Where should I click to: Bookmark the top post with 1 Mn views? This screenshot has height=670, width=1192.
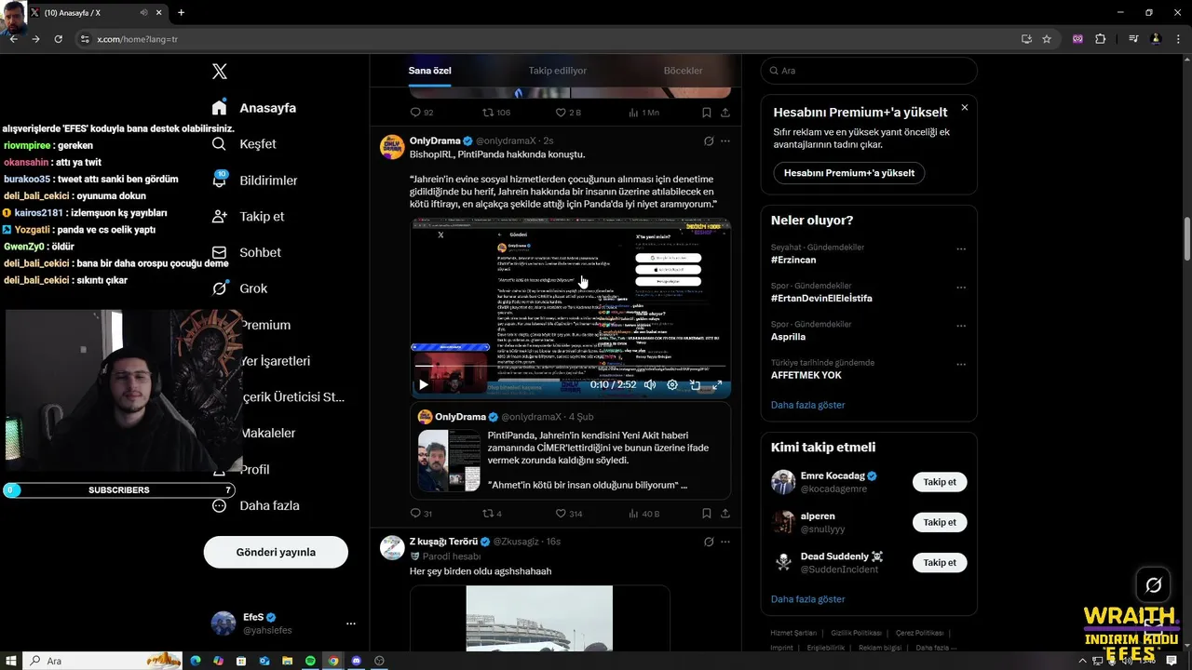point(707,112)
